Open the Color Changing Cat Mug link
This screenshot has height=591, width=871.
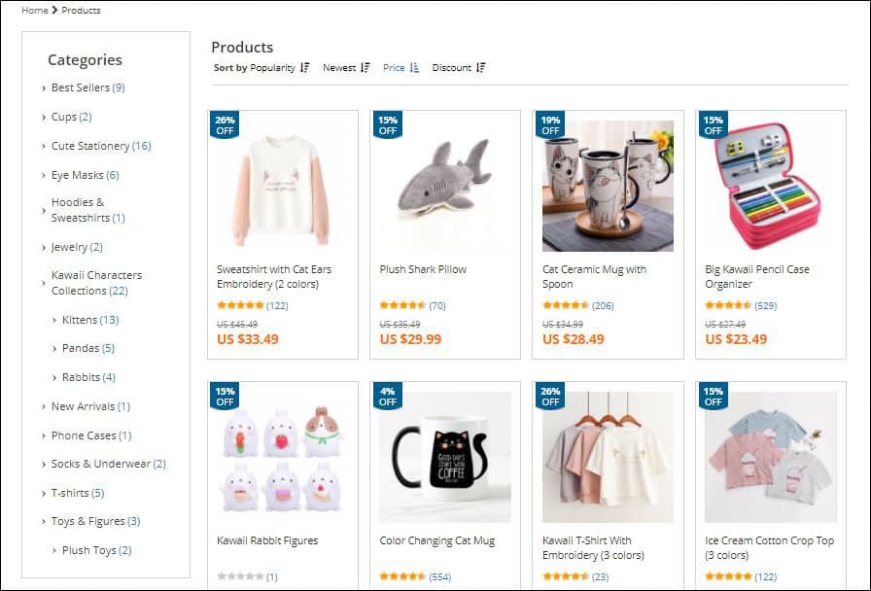point(437,540)
